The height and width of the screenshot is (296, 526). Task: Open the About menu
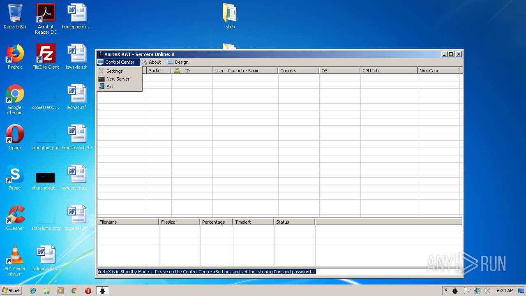151,62
